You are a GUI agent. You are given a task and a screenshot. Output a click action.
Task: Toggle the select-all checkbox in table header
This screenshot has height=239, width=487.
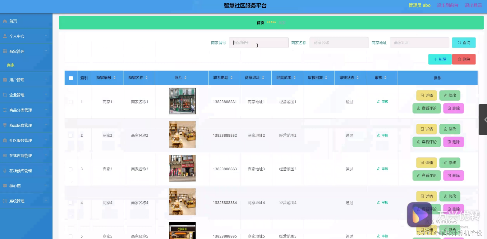coord(71,78)
